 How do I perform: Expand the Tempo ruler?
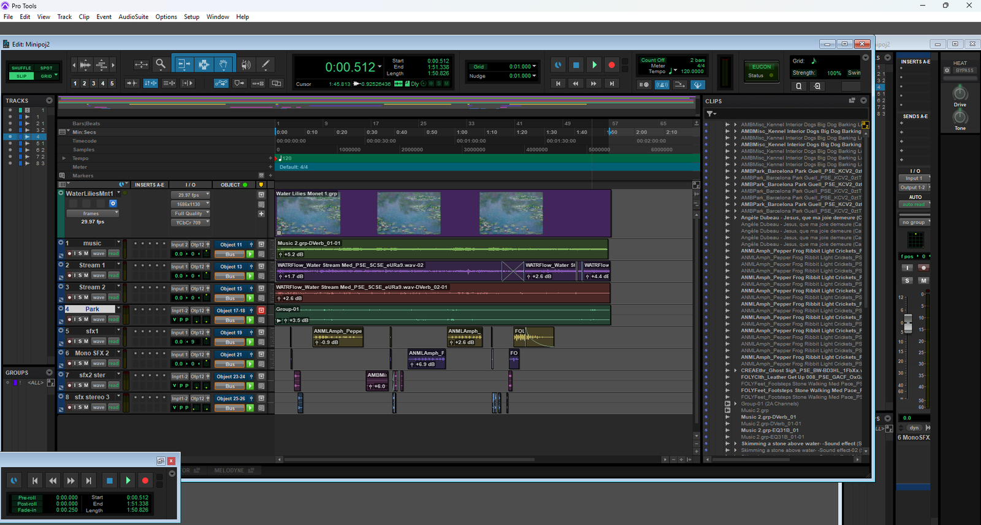coord(64,158)
